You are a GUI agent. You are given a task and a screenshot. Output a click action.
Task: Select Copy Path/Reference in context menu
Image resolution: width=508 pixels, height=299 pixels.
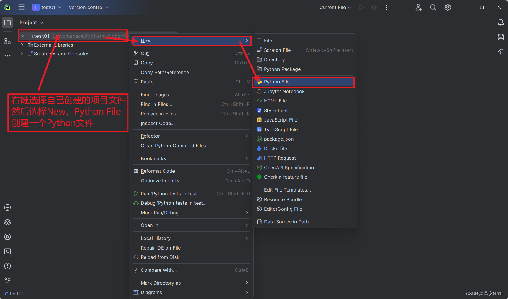coord(191,72)
